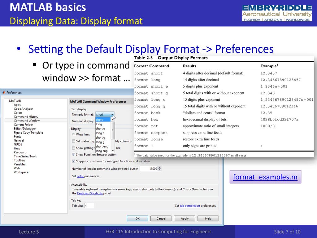This screenshot has width=317, height=238.
Task: Open the format_examples.m link
Action: coord(265,177)
